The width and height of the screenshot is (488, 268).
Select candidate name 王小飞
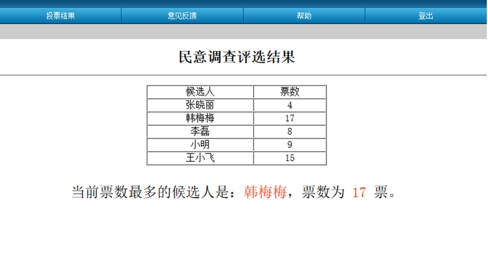[200, 158]
